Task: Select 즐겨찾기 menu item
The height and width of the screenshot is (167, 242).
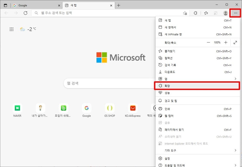Action: (198, 51)
